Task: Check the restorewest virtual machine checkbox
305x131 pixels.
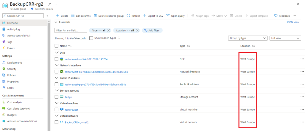Action: (x=57, y=110)
